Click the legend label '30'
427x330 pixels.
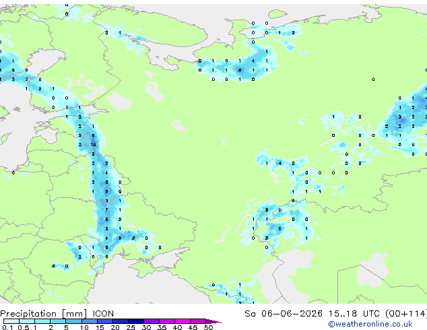point(146,327)
